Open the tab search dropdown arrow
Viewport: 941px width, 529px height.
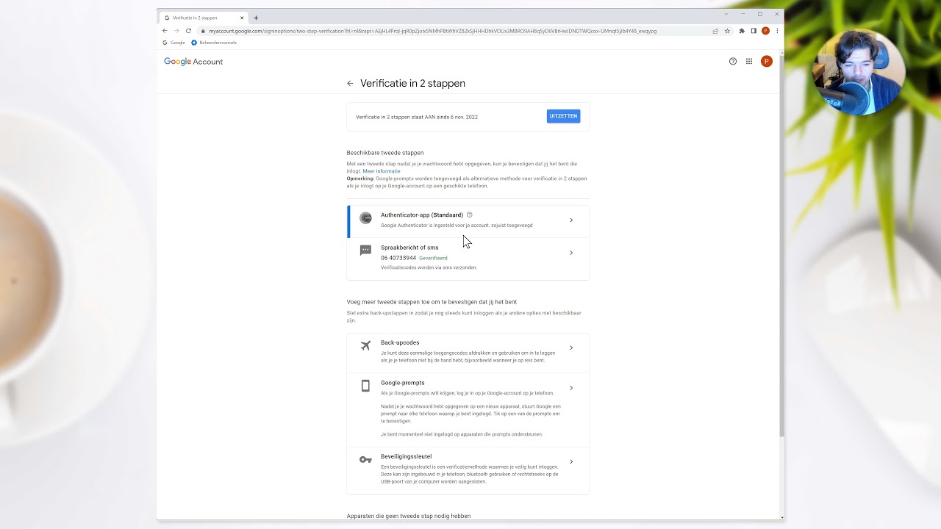726,14
